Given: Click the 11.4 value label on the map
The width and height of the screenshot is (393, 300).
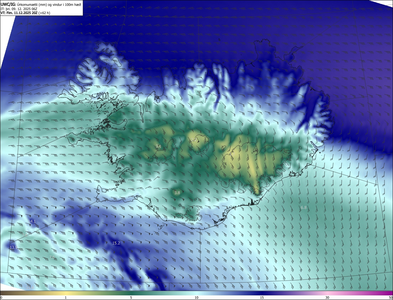Looking at the screenshot, I should click(x=30, y=287).
